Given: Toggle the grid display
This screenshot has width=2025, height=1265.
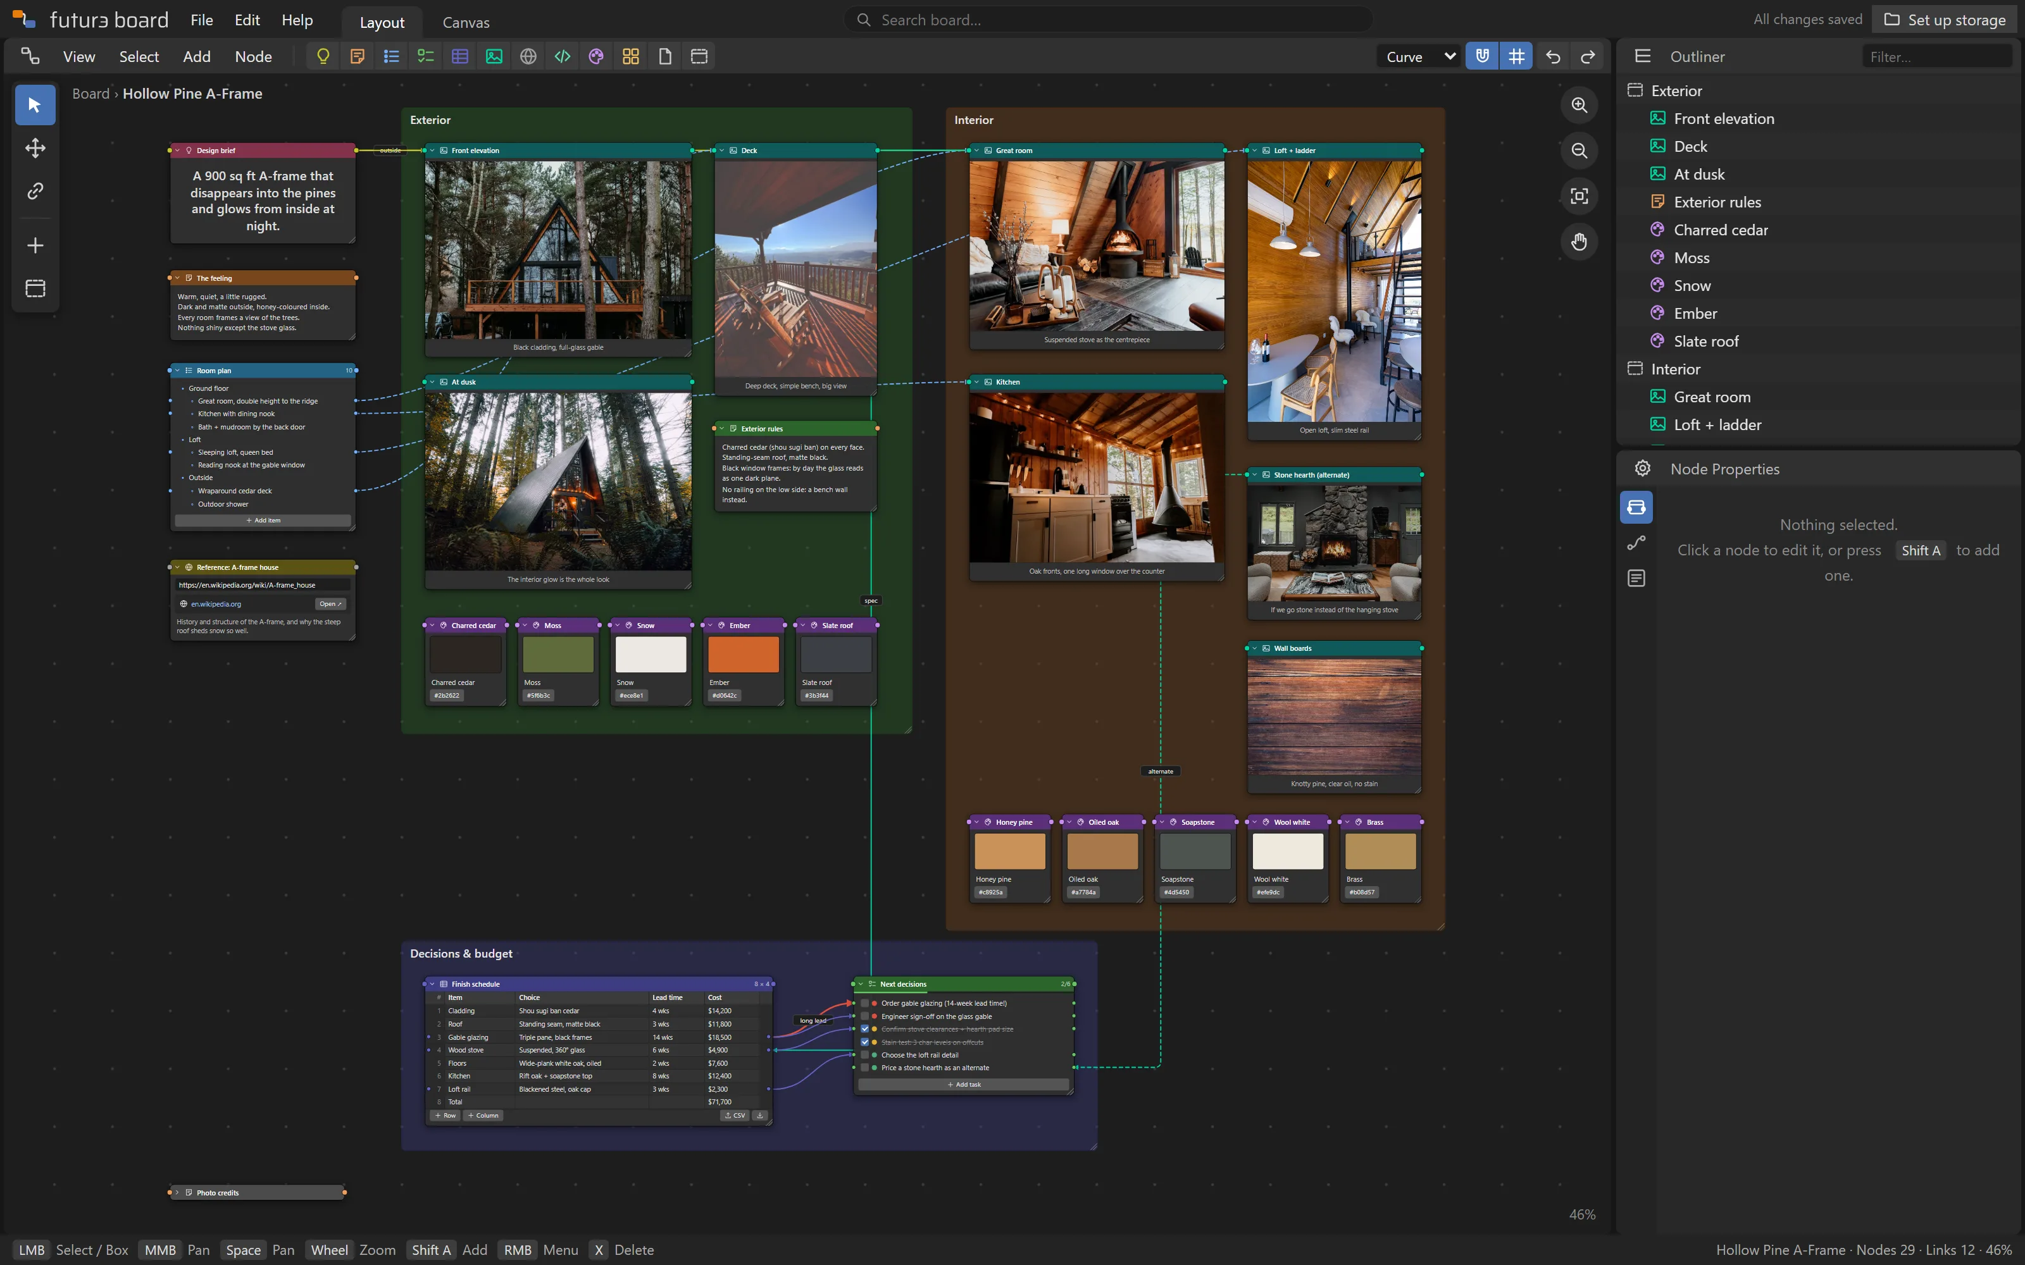Looking at the screenshot, I should 1516,56.
